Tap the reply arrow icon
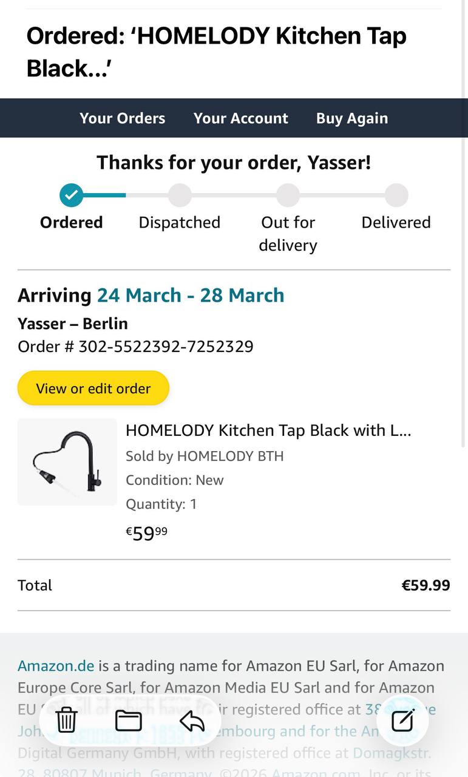Screen dimensions: 468x777 (x=192, y=721)
